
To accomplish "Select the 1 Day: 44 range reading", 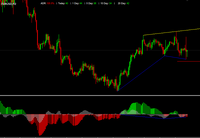I will (77, 4).
